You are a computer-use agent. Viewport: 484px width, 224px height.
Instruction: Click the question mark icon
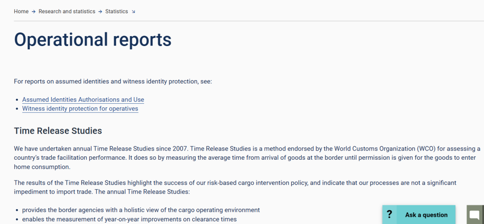pyautogui.click(x=389, y=214)
